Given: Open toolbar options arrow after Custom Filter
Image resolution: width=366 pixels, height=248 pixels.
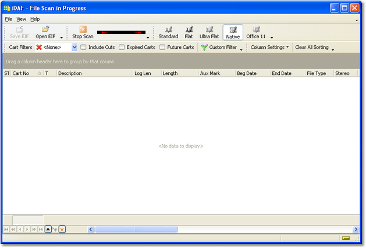Looking at the screenshot, I should (x=241, y=49).
